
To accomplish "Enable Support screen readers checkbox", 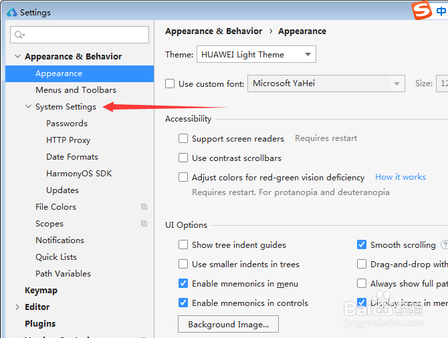I will tap(183, 139).
